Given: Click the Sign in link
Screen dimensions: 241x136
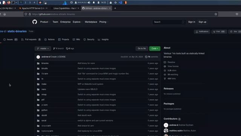Looking at the screenshot, I should pyautogui.click(x=192, y=22).
